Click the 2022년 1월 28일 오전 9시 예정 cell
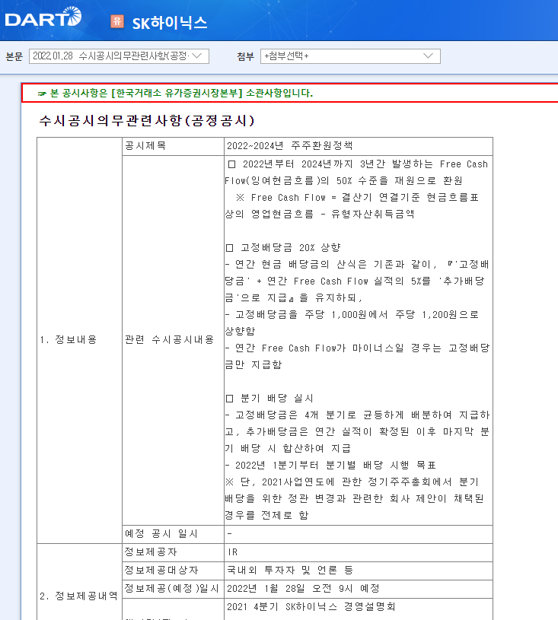Screen dimensions: 558x620 (x=359, y=589)
